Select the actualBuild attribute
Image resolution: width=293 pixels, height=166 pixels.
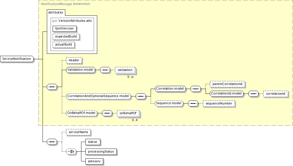(x=64, y=44)
